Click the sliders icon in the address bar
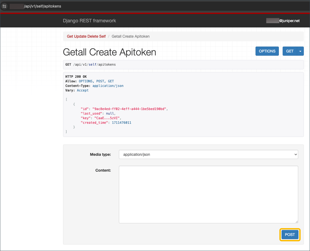Screen dimensions: 310x251 pyautogui.click(x=4, y=6)
